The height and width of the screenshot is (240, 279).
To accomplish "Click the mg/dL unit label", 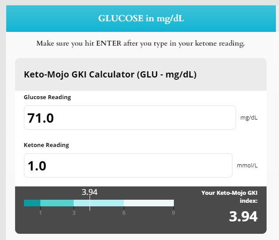I will (249, 118).
